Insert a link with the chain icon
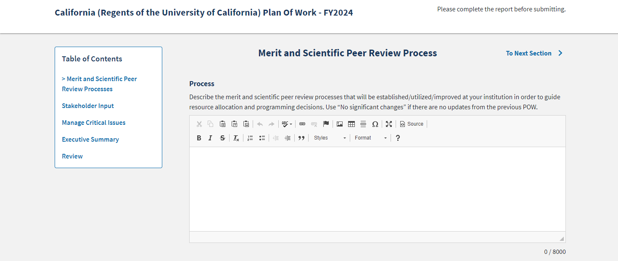The image size is (618, 261). click(x=302, y=124)
